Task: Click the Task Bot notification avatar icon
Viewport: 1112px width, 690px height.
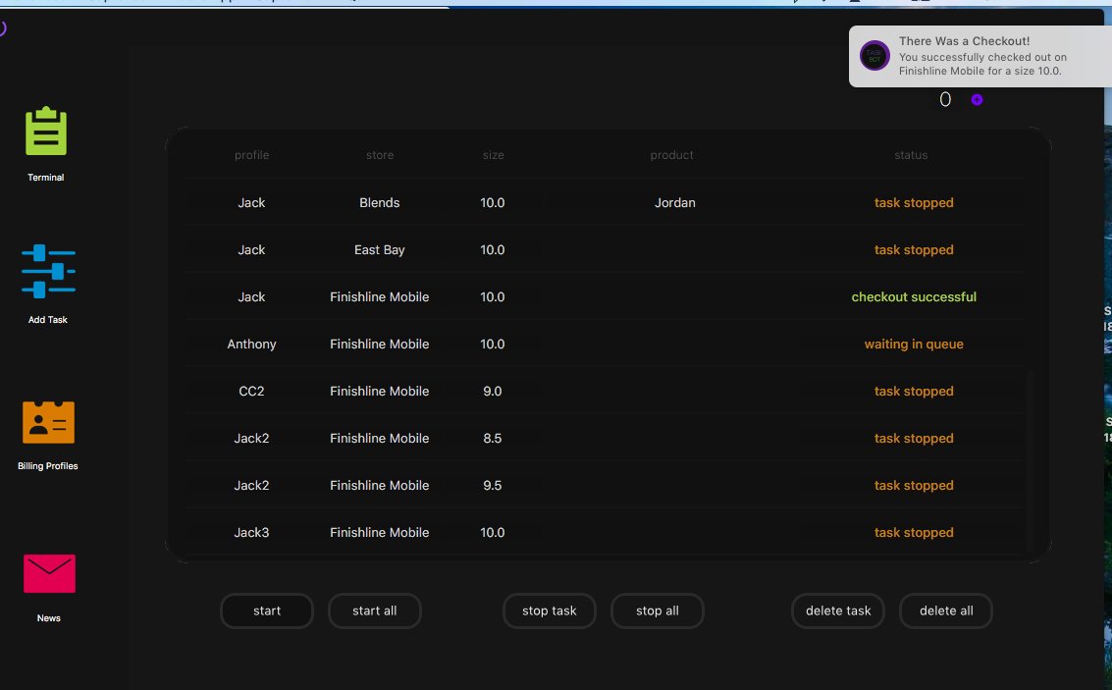Action: [x=874, y=55]
